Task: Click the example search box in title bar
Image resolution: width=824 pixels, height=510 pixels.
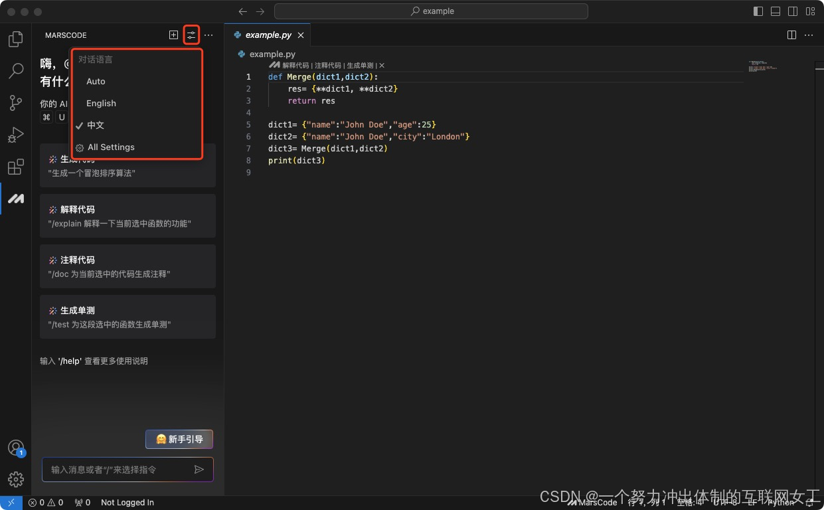Action: coord(431,11)
